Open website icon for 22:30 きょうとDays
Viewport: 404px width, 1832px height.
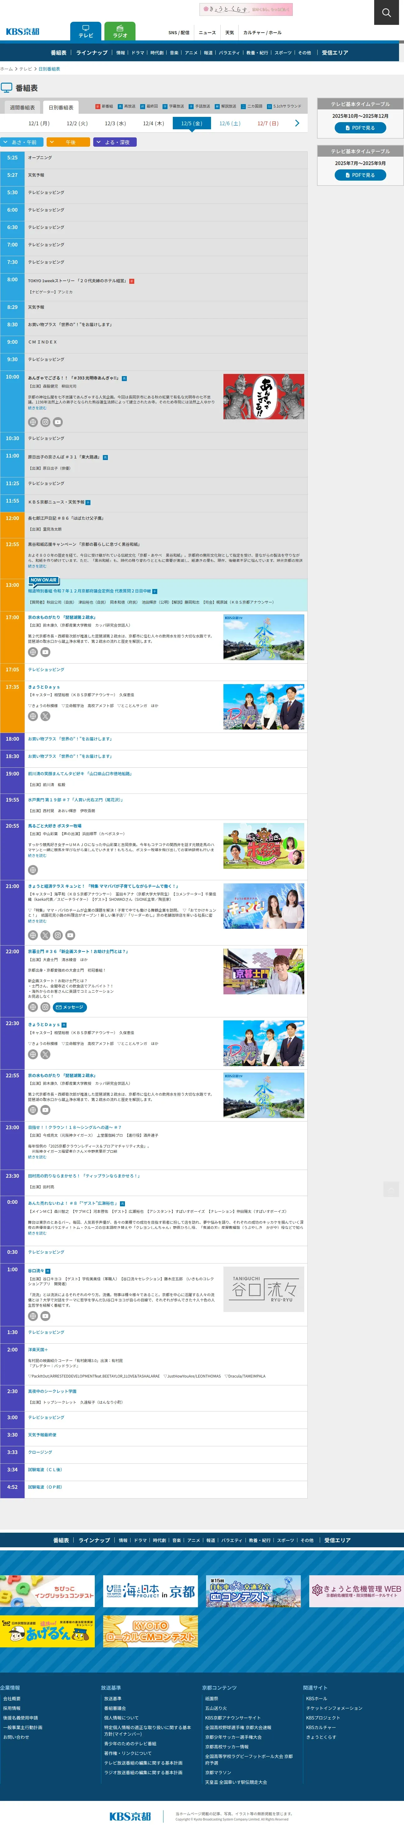33,1055
